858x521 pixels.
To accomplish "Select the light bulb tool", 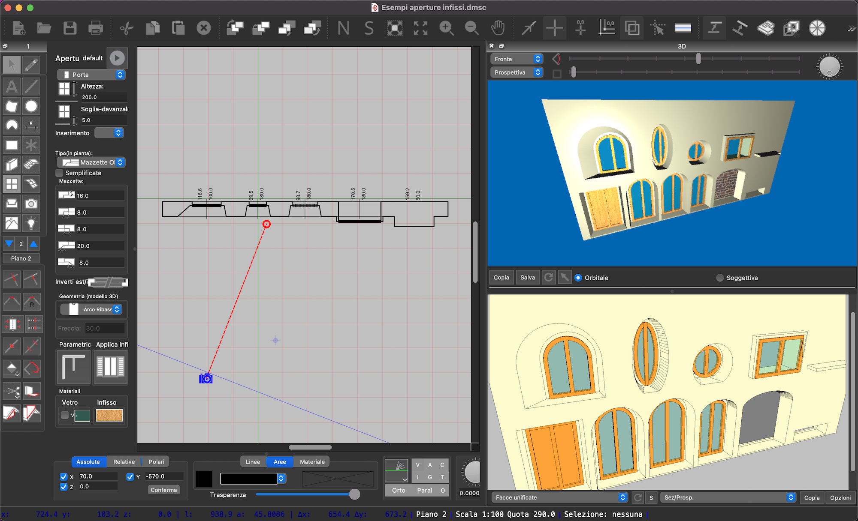I will pyautogui.click(x=31, y=223).
